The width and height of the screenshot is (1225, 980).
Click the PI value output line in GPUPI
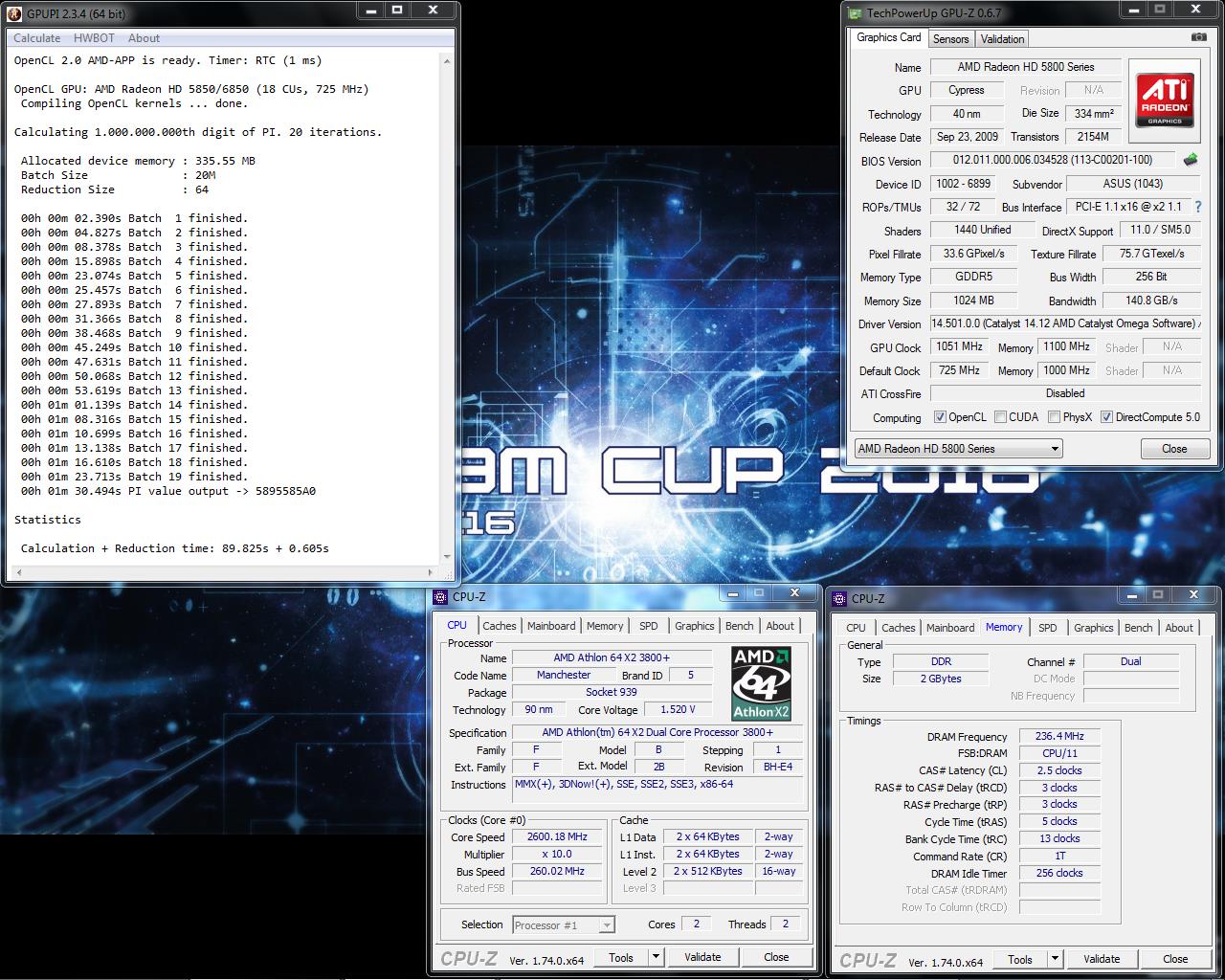pos(168,491)
